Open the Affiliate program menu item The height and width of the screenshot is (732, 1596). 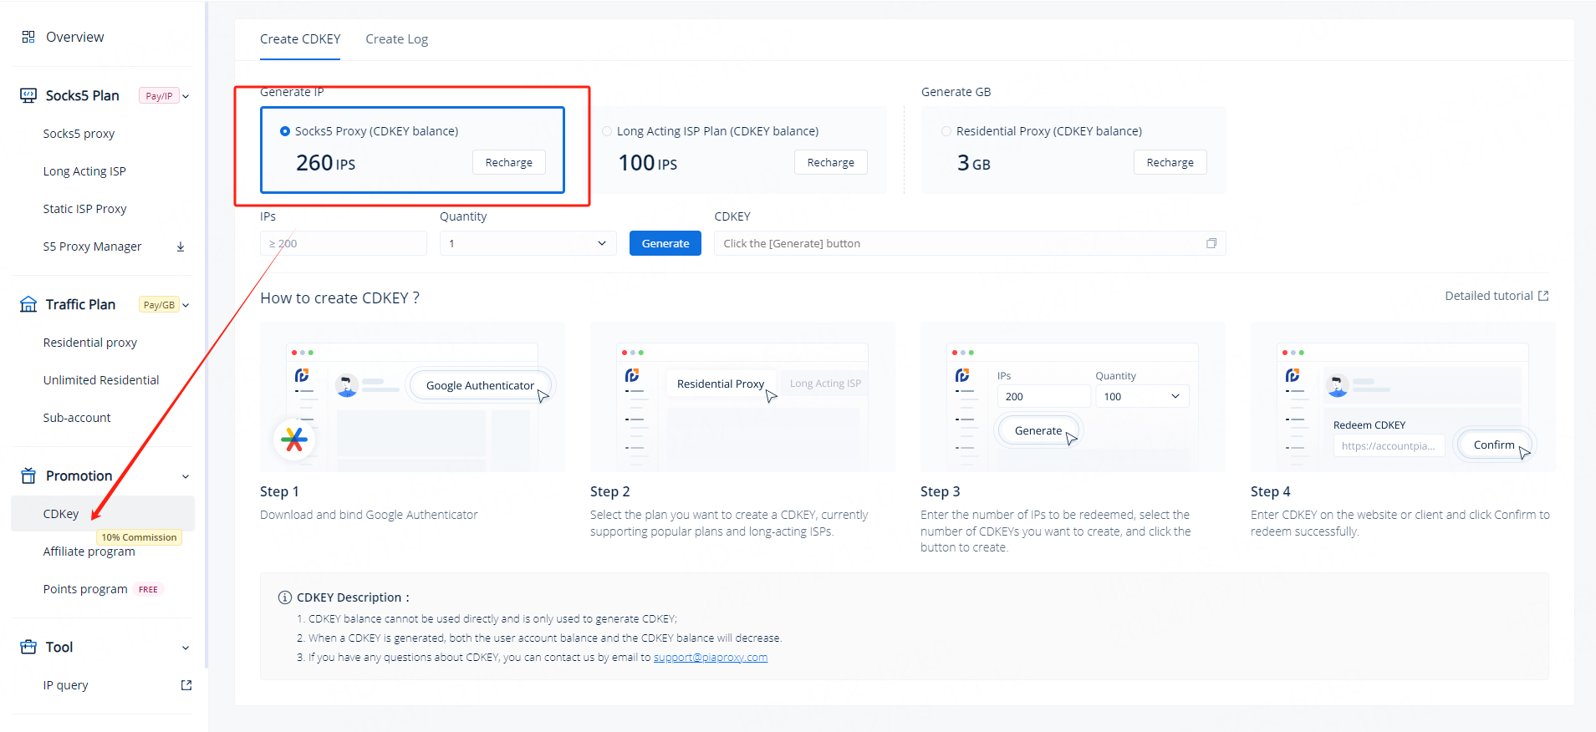coord(89,552)
